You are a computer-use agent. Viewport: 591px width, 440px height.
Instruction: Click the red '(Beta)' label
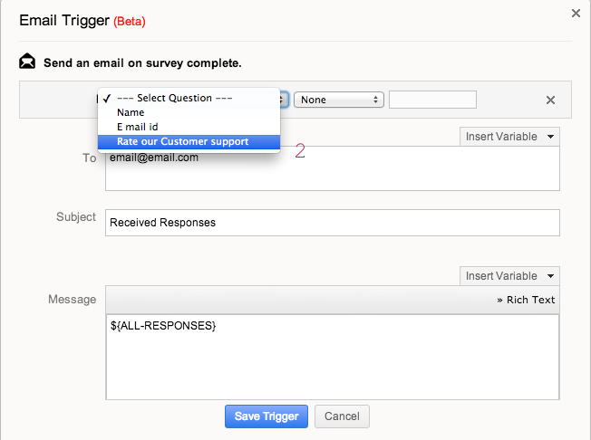(x=130, y=21)
